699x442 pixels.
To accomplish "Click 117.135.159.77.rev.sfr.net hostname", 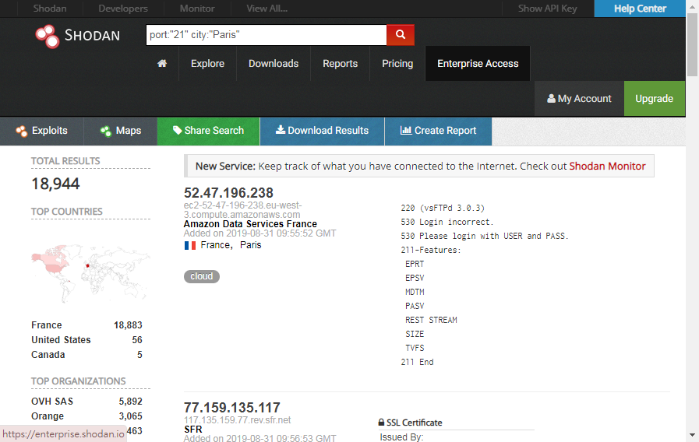I will tap(237, 419).
